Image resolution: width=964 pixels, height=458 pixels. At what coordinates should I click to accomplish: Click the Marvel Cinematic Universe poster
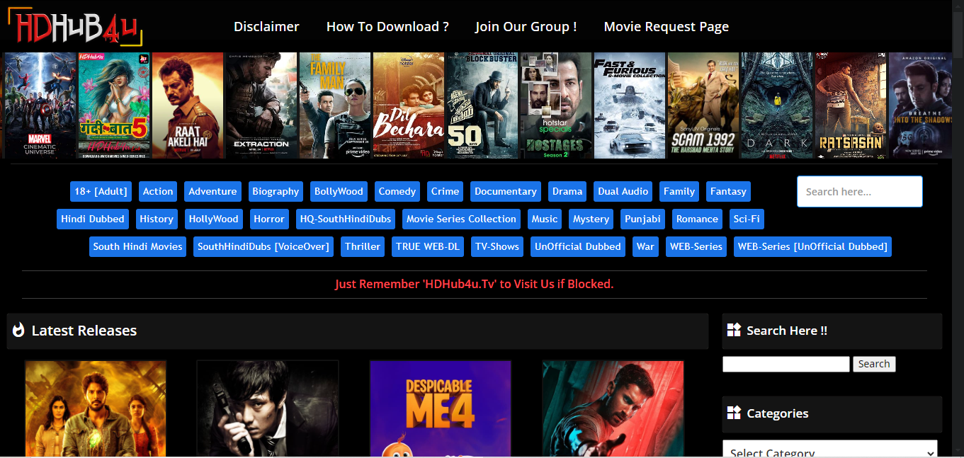tap(40, 105)
